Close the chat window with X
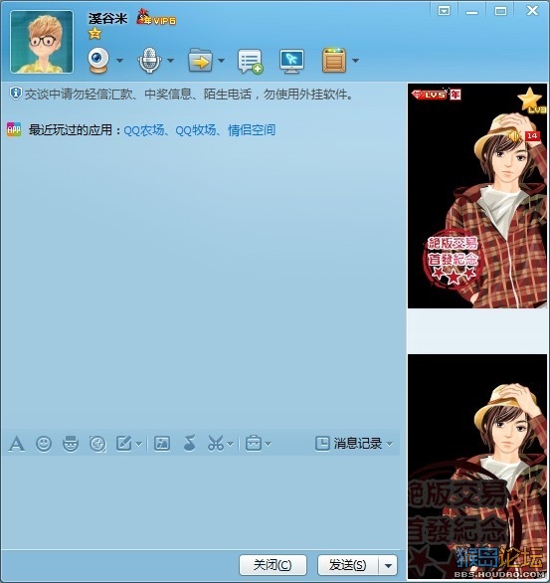Screen dimensions: 550x583 coord(532,10)
